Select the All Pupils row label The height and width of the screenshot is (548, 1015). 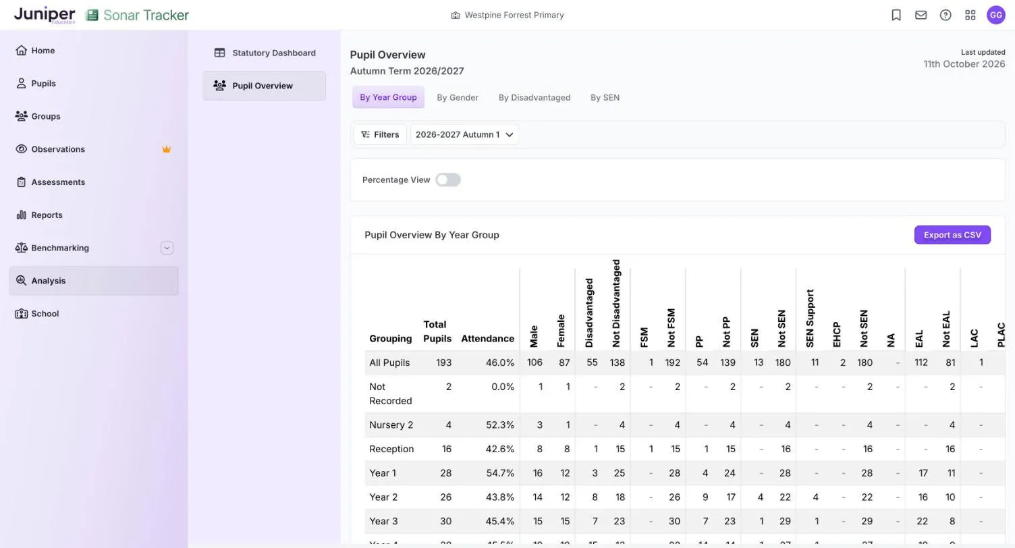click(389, 362)
